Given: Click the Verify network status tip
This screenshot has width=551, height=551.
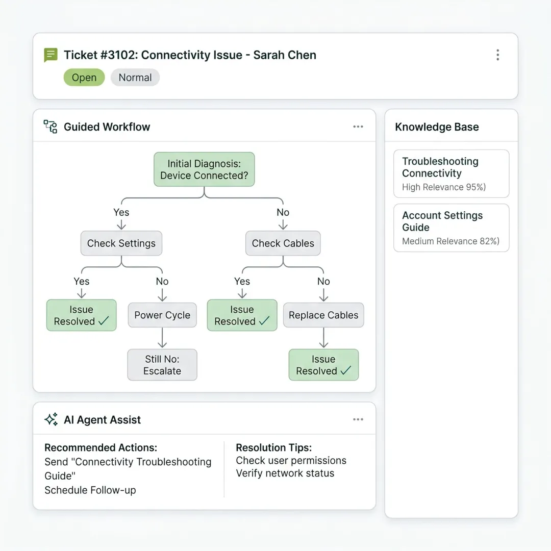Looking at the screenshot, I should point(285,473).
